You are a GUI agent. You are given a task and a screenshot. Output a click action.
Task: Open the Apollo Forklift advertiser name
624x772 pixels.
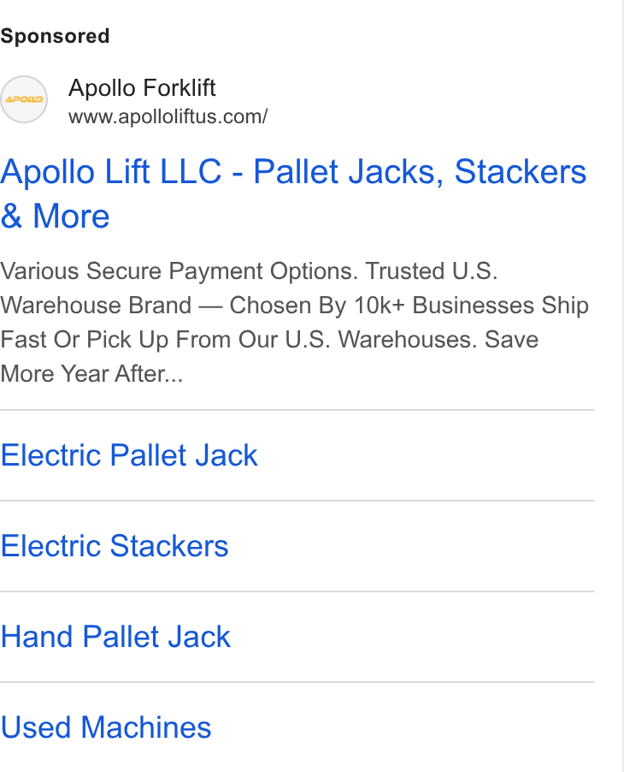pyautogui.click(x=142, y=88)
